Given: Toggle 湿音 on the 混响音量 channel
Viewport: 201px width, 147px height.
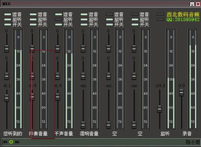Looking at the screenshot, I should click(84, 14).
